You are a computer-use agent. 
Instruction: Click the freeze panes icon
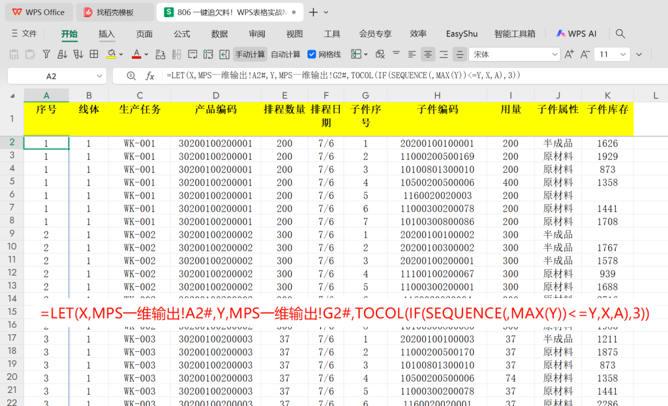(356, 54)
